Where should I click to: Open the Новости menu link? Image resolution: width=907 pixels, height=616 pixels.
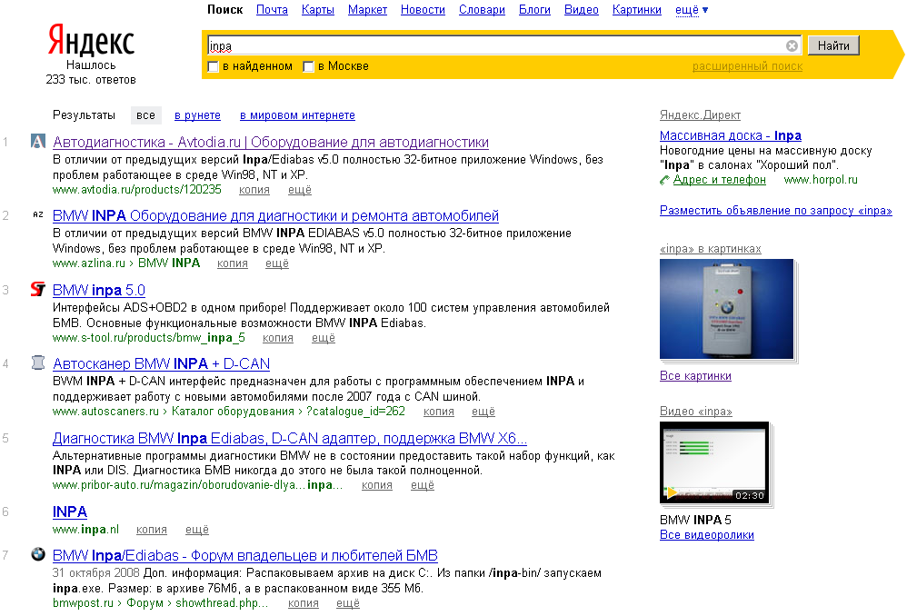(x=423, y=10)
